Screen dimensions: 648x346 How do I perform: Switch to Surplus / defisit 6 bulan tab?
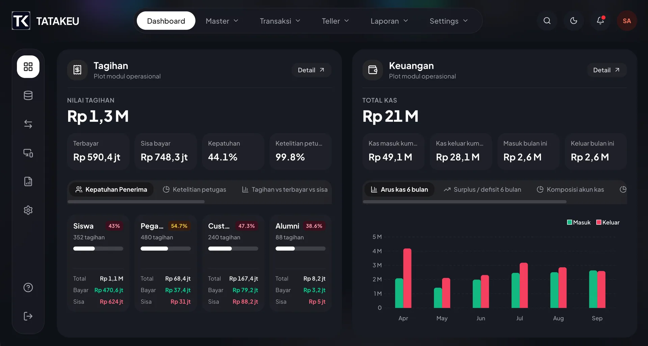482,189
